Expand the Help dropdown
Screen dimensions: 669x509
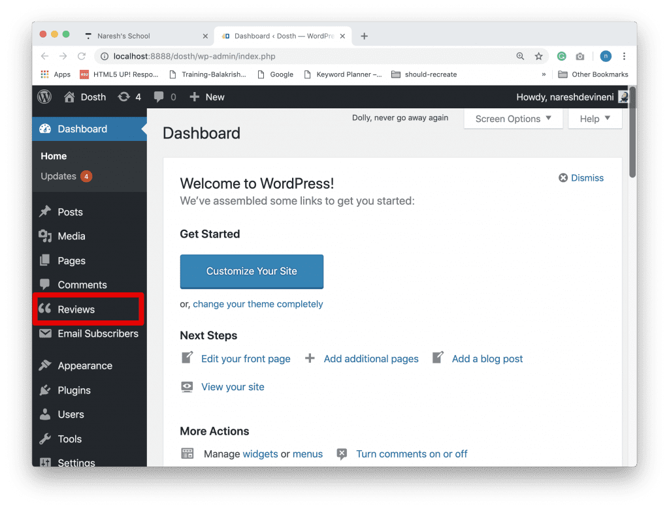pos(594,119)
